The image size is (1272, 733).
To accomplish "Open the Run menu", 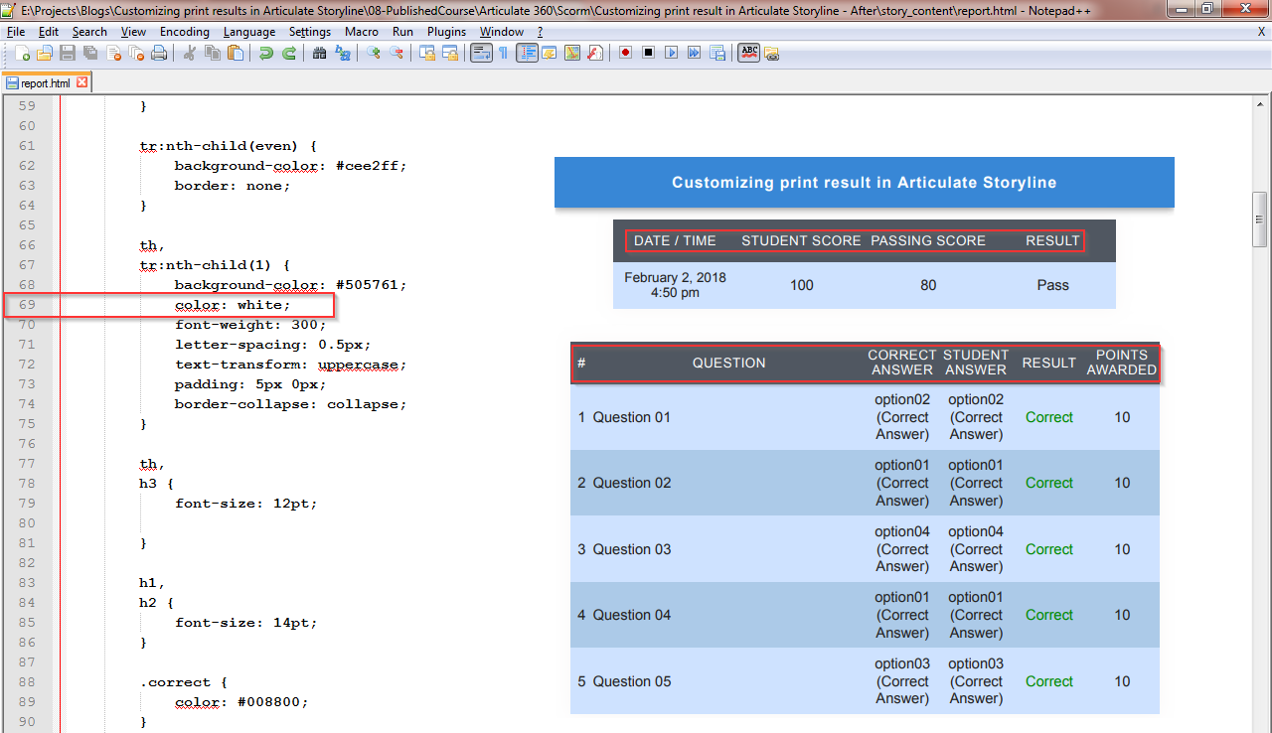I will [x=402, y=32].
